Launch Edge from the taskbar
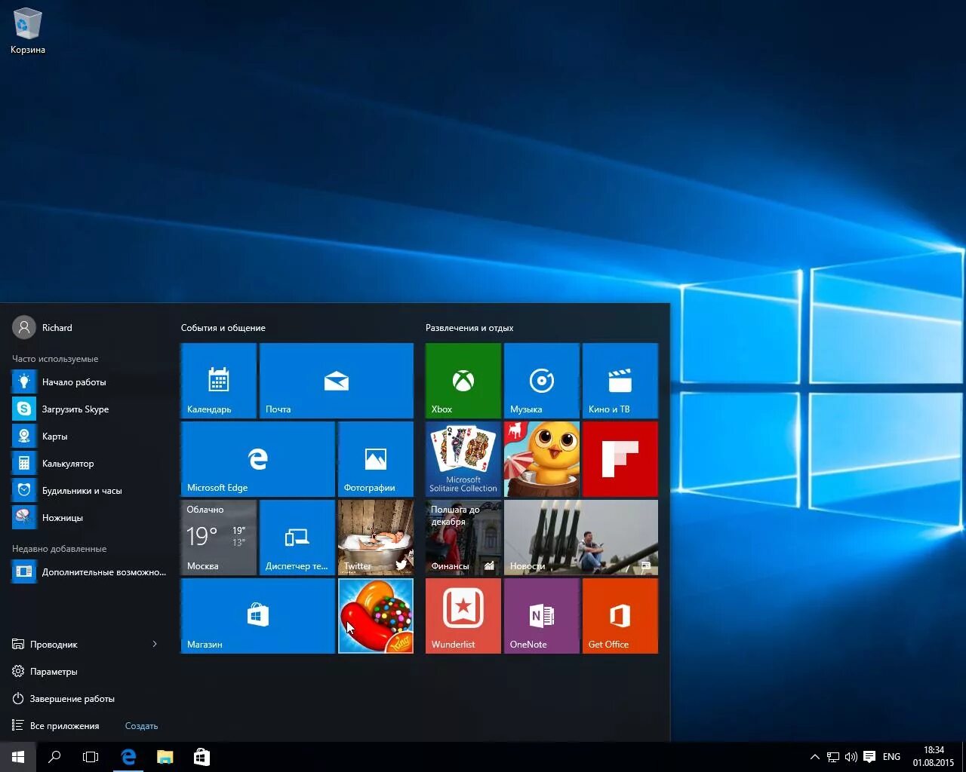The width and height of the screenshot is (966, 772). pos(128,757)
